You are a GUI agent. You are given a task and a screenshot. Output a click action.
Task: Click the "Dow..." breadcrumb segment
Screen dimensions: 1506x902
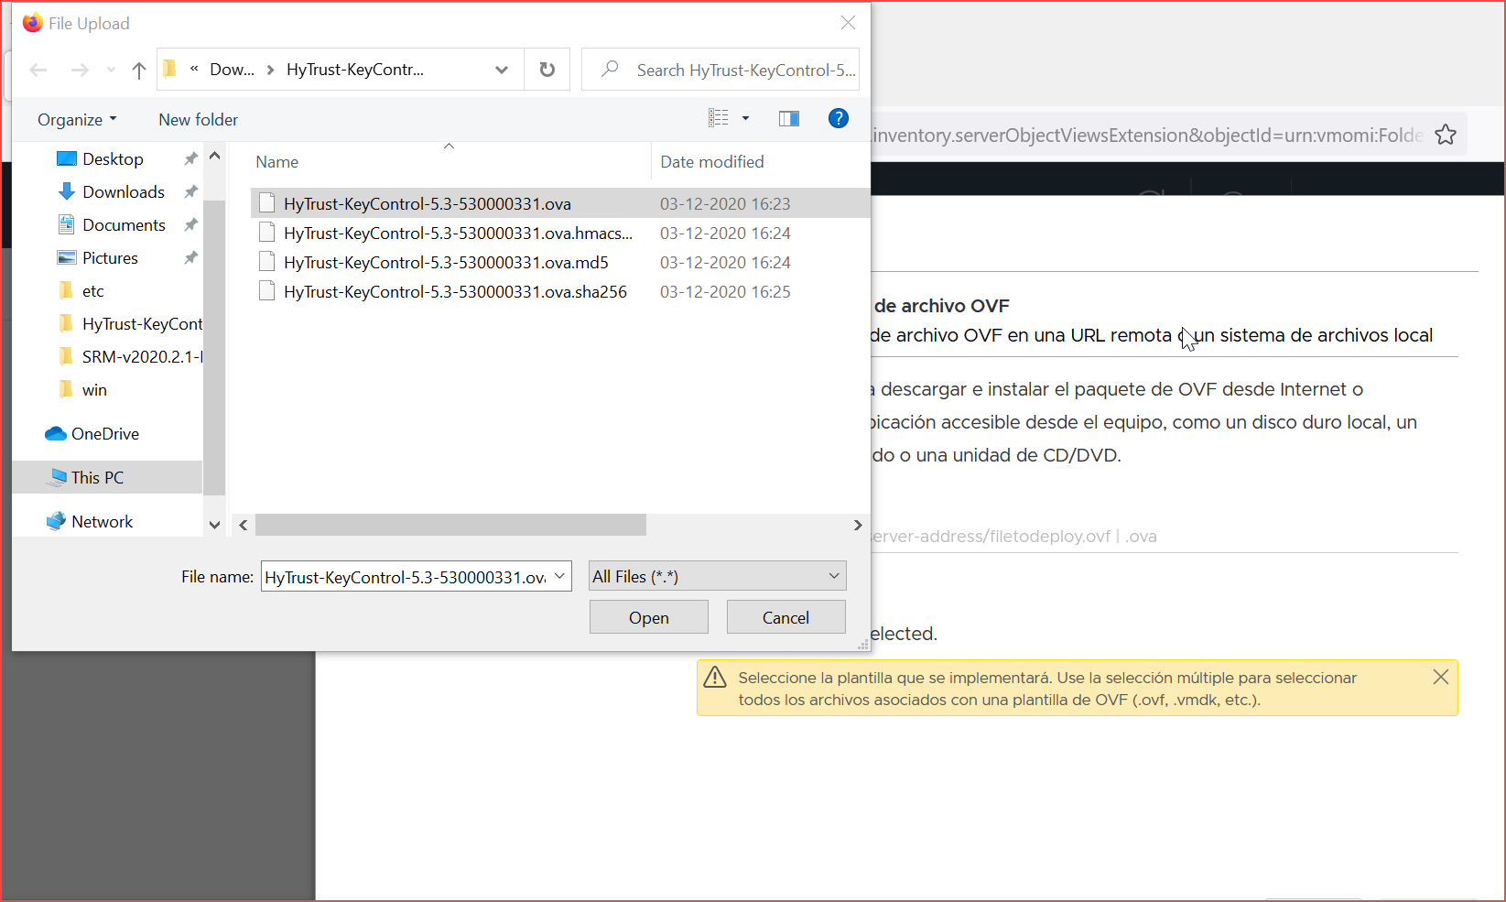click(232, 70)
